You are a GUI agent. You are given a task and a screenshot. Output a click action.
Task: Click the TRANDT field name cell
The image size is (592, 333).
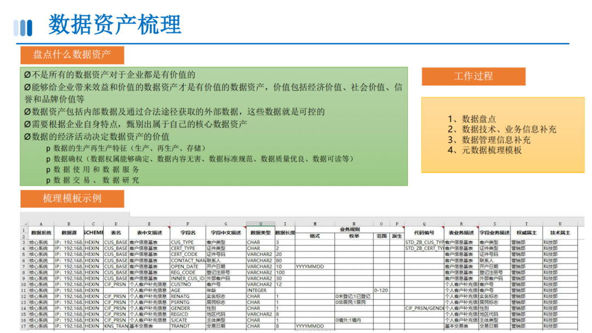(187, 326)
